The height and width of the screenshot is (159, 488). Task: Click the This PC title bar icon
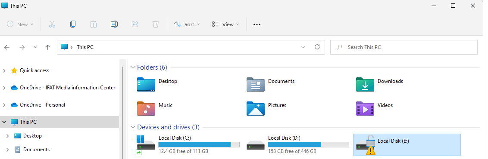point(5,6)
